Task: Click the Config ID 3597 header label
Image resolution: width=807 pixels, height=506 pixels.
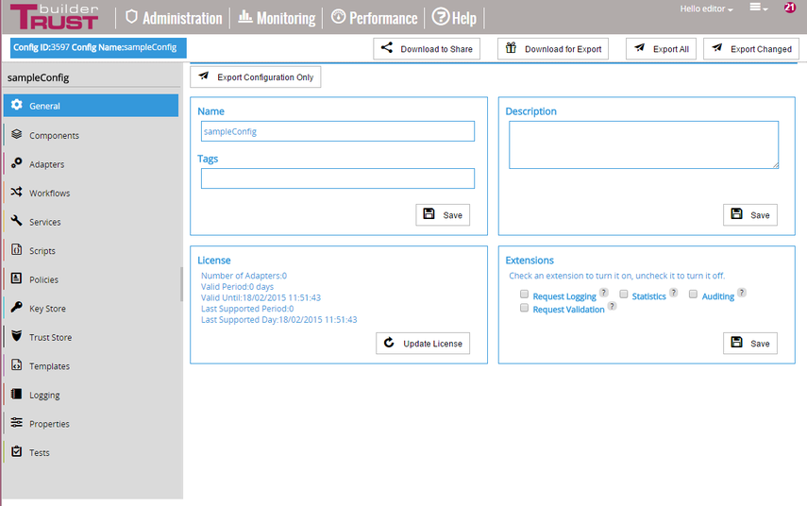Action: (x=98, y=47)
